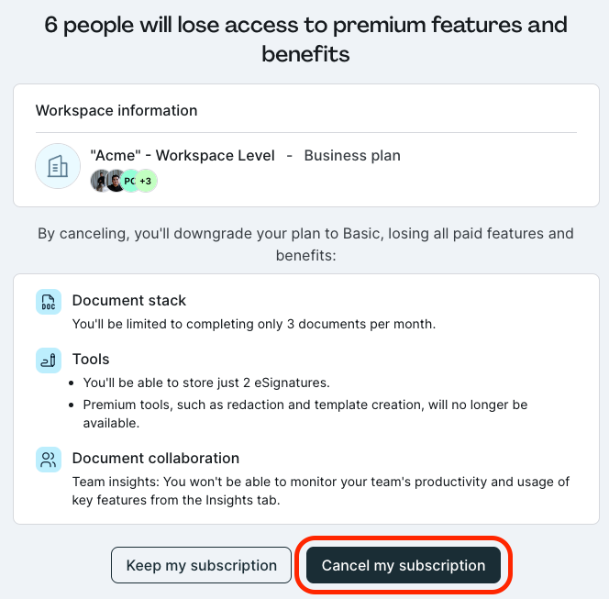Click the premium tools redaction bullet text
Screen dimensions: 609x599
point(305,414)
